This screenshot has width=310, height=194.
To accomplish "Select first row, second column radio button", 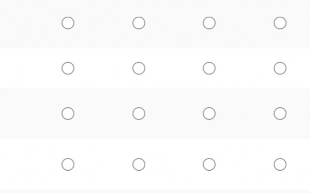I will pyautogui.click(x=139, y=23).
